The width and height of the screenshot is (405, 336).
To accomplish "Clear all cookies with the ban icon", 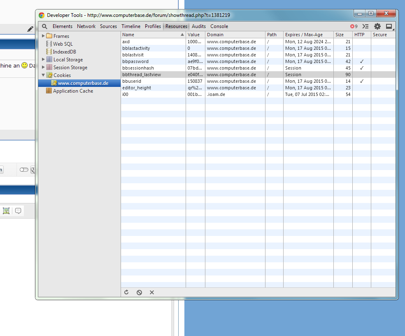I will [x=139, y=292].
